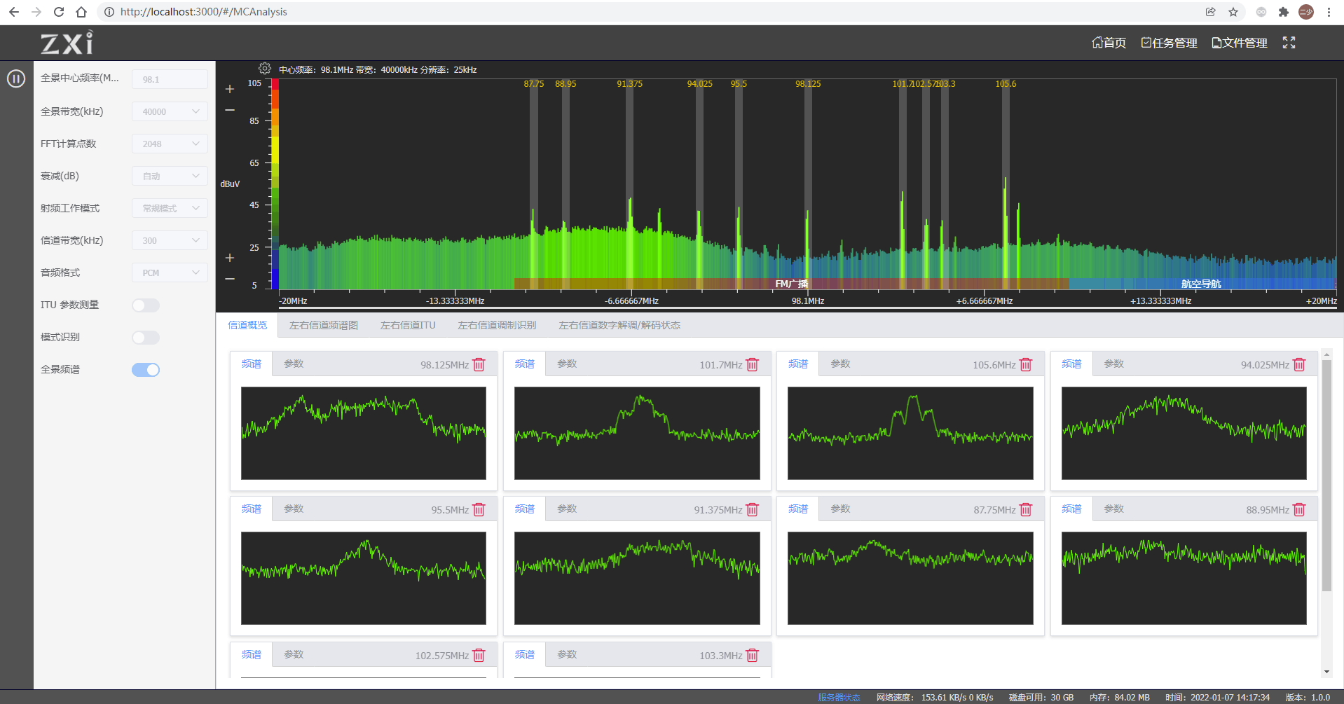The image size is (1344, 704).
Task: Turn off 全景频谱 switch
Action: coord(146,370)
